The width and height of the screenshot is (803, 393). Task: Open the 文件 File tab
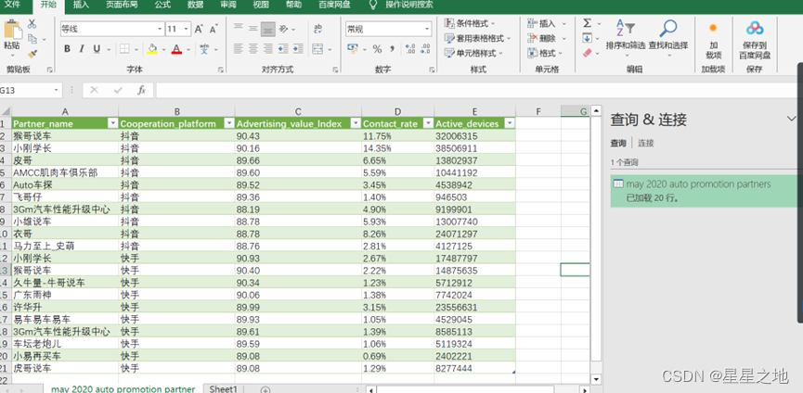point(12,5)
